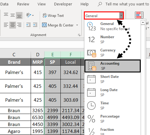Screen dimensions: 150x135
Task: Open the Merge & Center dropdown arrow
Action: [x=77, y=25]
